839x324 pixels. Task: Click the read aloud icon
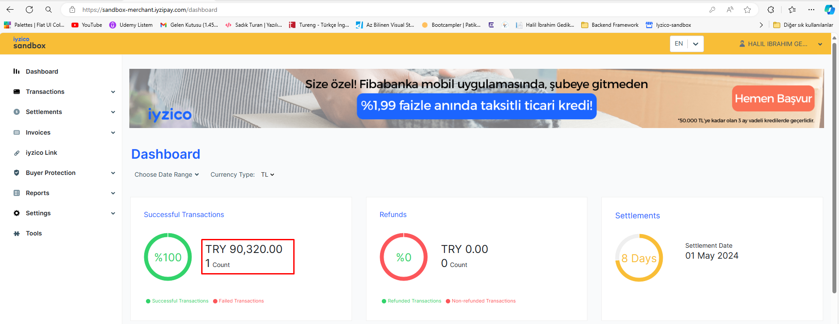pyautogui.click(x=730, y=10)
